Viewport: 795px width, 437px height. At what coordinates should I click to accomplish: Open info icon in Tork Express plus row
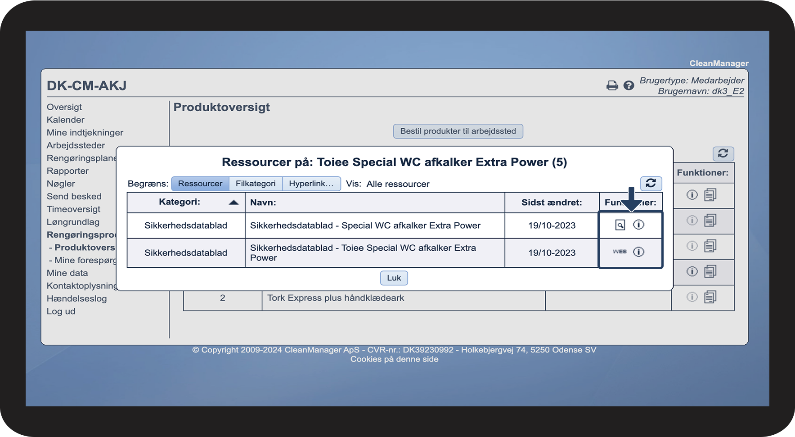[692, 297]
